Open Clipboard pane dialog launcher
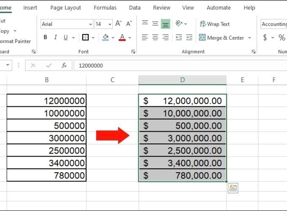 (x=33, y=51)
